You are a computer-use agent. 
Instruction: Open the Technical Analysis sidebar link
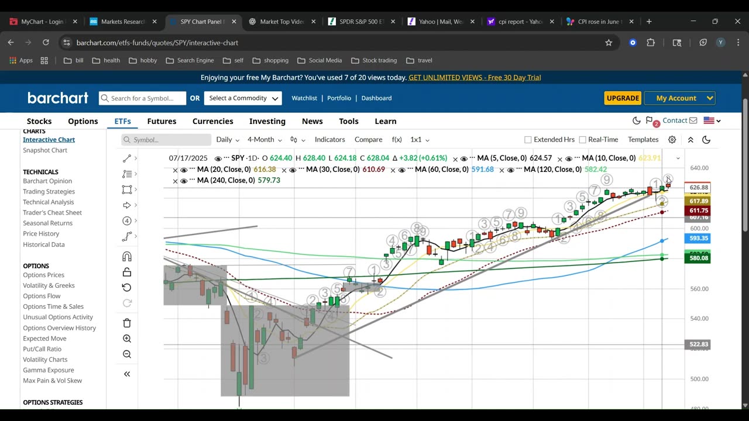49,202
